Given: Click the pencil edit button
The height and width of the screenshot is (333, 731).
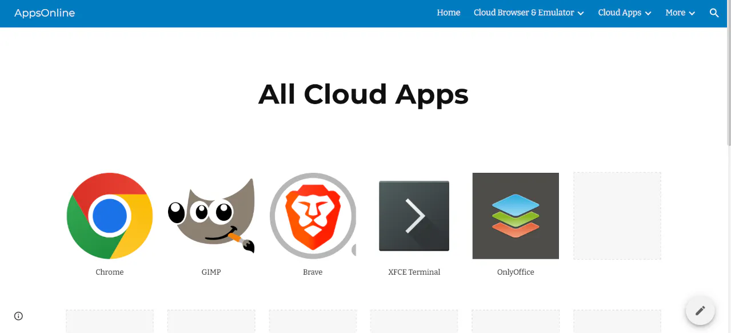Looking at the screenshot, I should (x=700, y=311).
